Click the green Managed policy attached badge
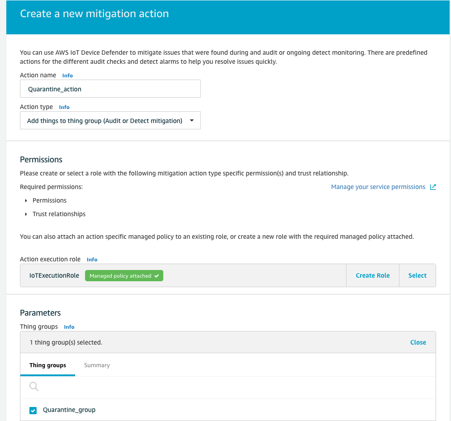This screenshot has height=421, width=451. point(124,275)
